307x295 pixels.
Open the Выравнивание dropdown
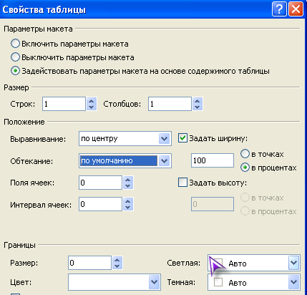[164, 138]
